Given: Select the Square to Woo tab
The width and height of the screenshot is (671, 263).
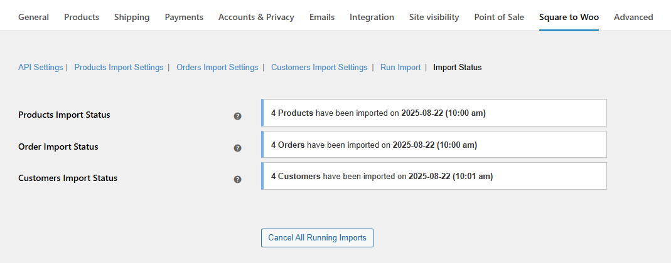Looking at the screenshot, I should [x=569, y=17].
